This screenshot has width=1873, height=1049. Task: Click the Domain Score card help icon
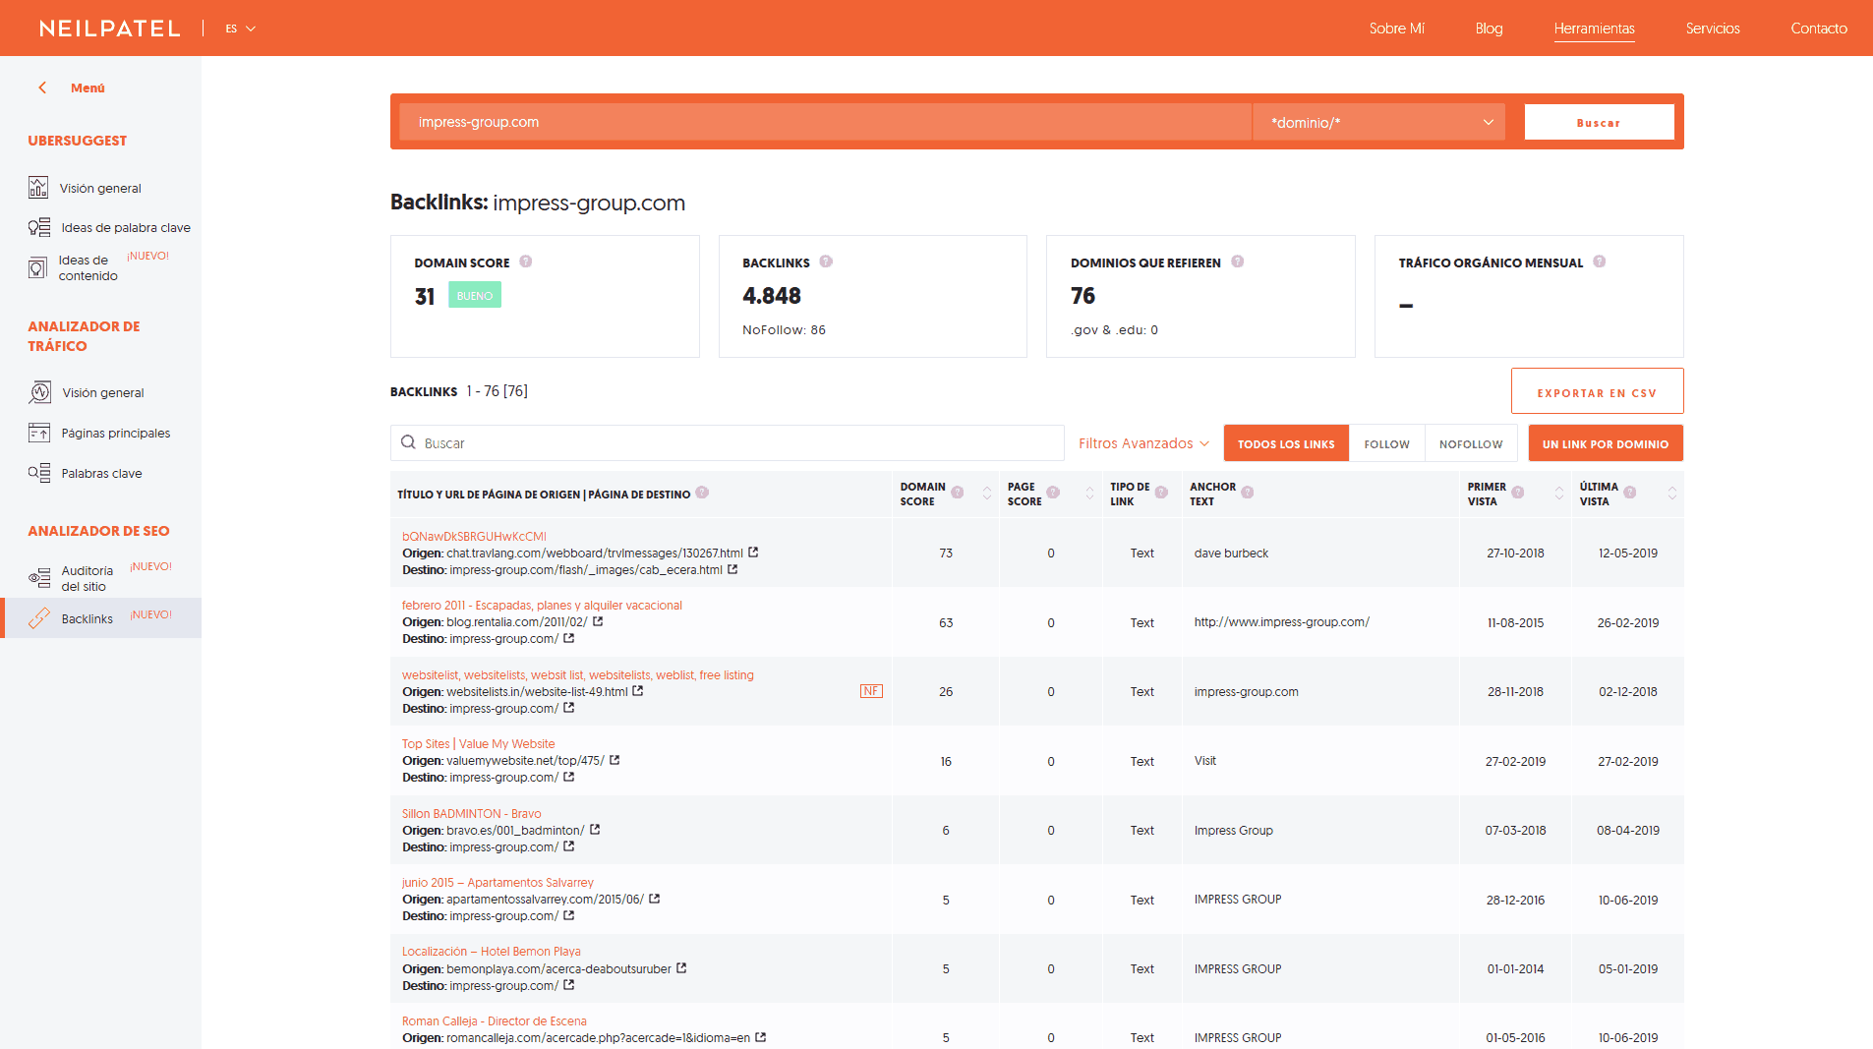coord(526,262)
